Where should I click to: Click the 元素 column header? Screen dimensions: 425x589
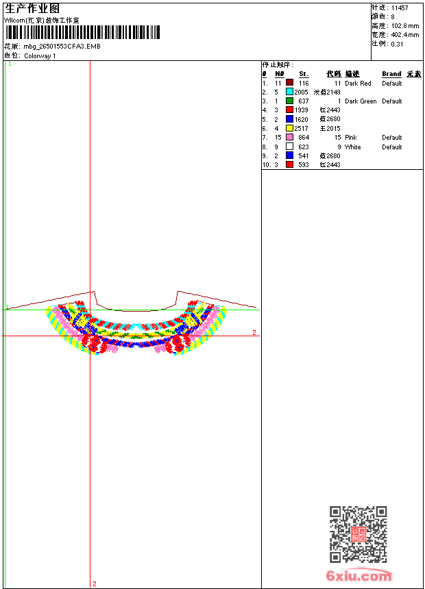(414, 74)
